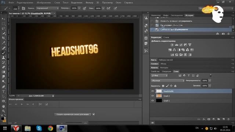The width and height of the screenshot is (235, 132).
Task: Open layer style fx menu in Layers panel
Action: [204, 119]
